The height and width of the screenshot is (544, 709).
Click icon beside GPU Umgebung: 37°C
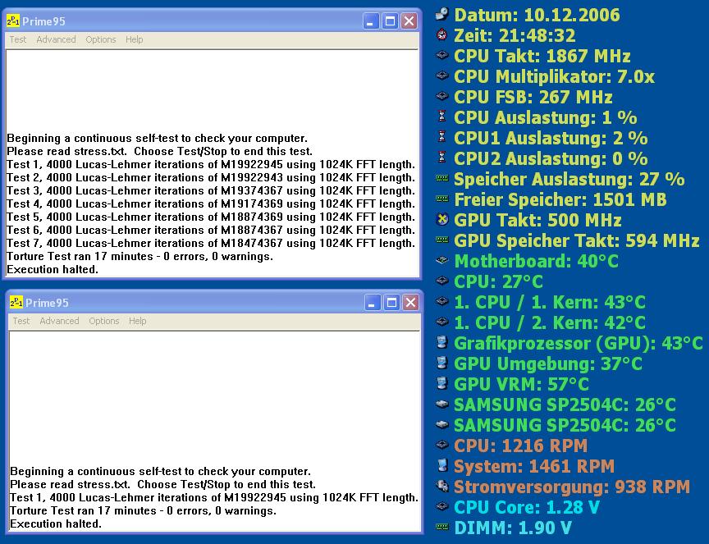pos(442,362)
